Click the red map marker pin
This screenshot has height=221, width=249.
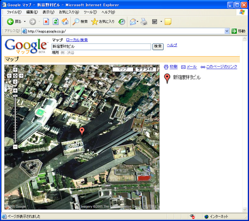tap(82, 131)
